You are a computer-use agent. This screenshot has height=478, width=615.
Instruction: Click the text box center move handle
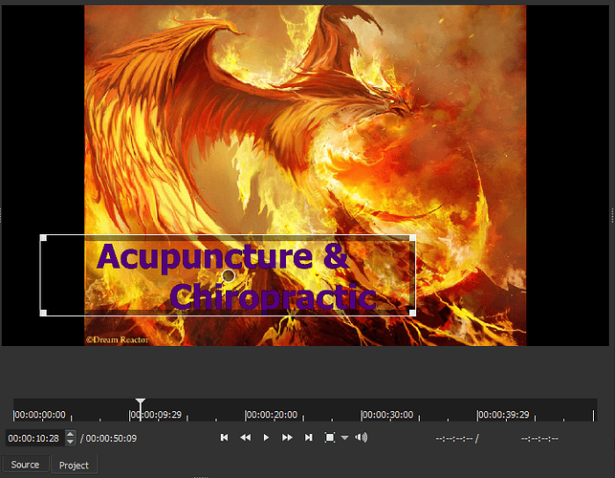[x=229, y=275]
